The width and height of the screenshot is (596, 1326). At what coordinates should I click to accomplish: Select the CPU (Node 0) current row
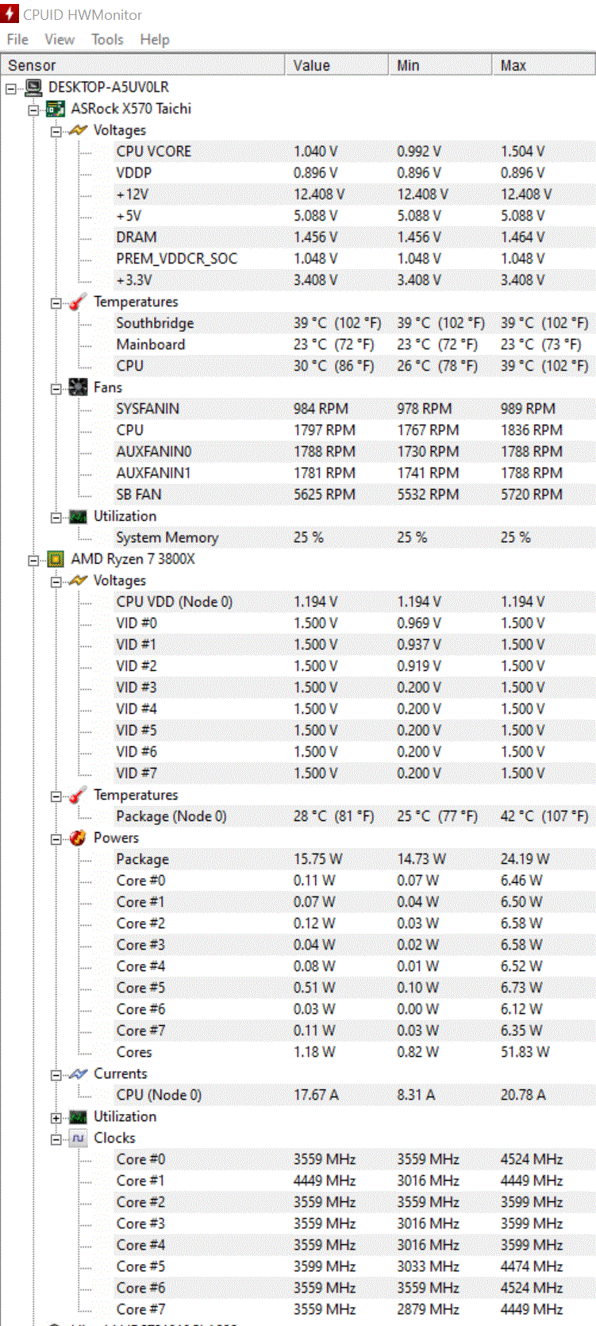click(x=354, y=1095)
